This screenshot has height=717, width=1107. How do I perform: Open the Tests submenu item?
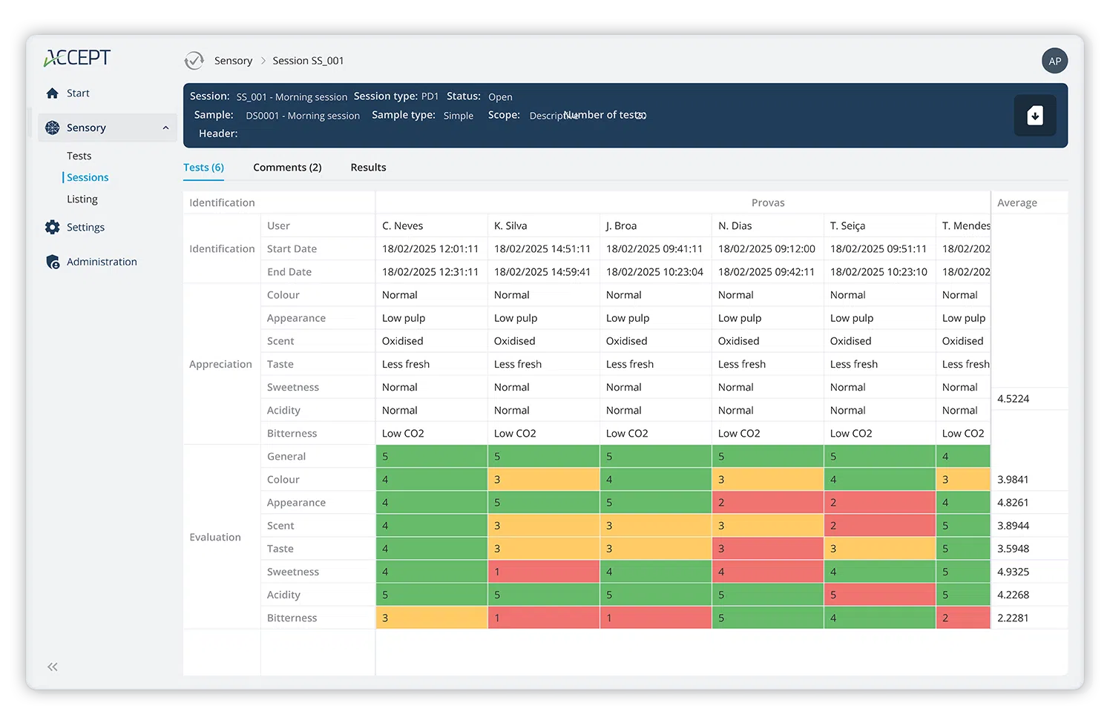79,156
